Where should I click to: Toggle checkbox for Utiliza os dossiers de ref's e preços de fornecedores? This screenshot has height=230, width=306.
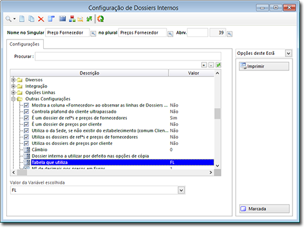point(27,137)
